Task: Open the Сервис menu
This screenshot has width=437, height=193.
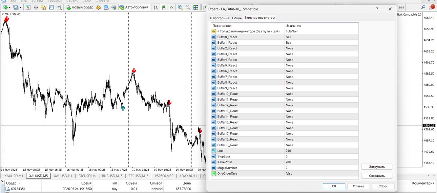Action: click(72, 1)
